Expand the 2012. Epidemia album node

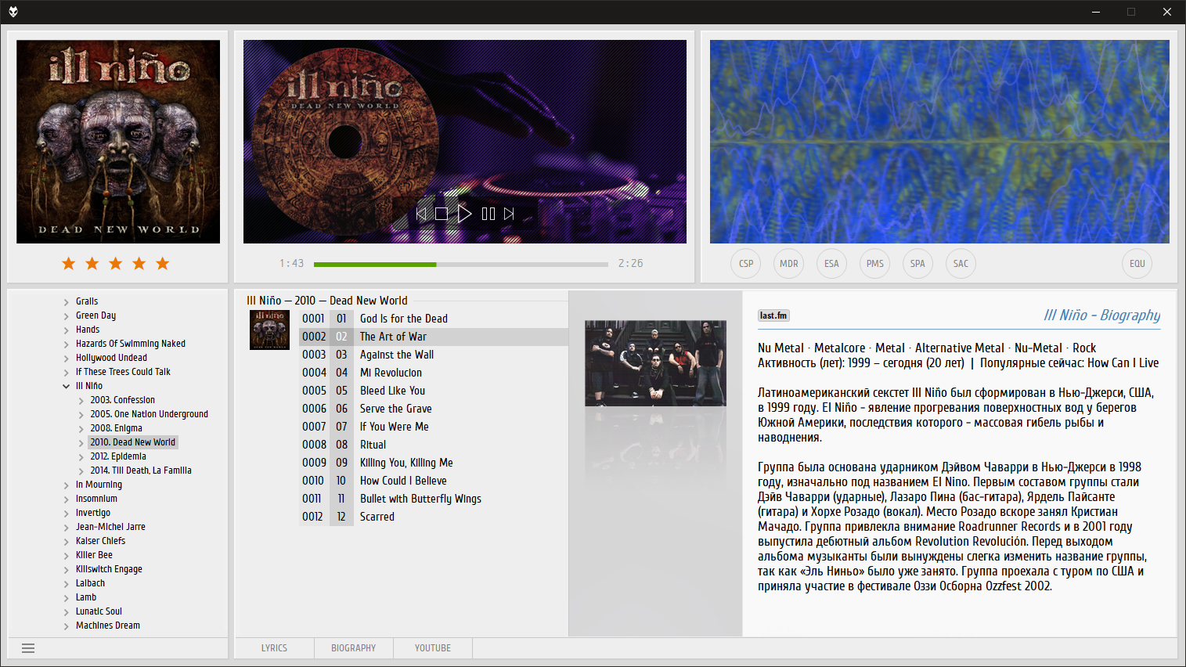click(81, 456)
